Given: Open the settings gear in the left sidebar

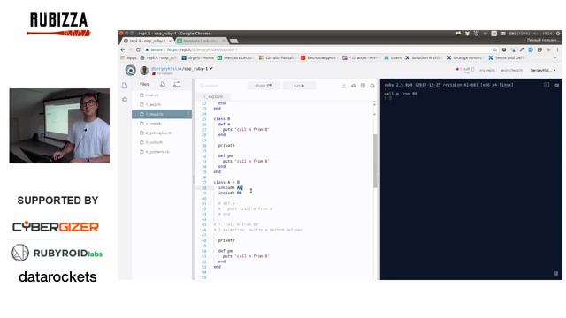Looking at the screenshot, I should click(x=125, y=100).
